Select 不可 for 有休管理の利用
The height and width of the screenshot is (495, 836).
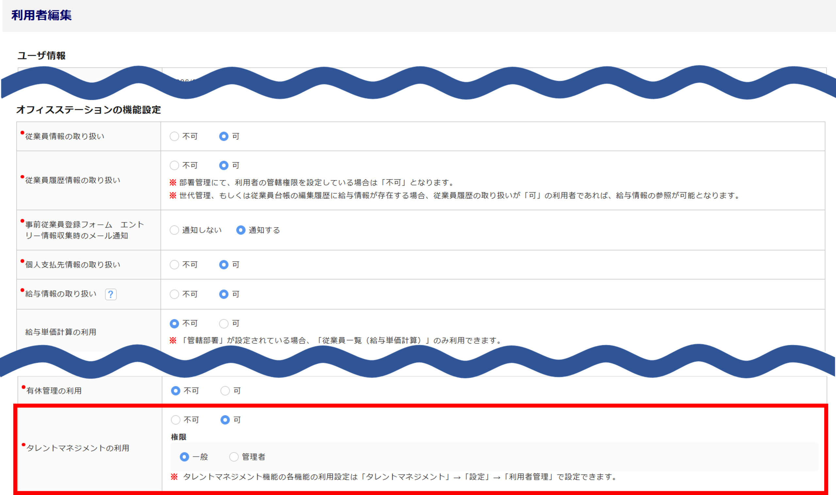coord(176,391)
